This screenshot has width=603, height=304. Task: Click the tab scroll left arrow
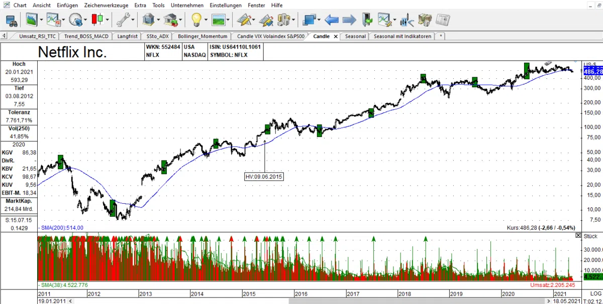pyautogui.click(x=5, y=36)
